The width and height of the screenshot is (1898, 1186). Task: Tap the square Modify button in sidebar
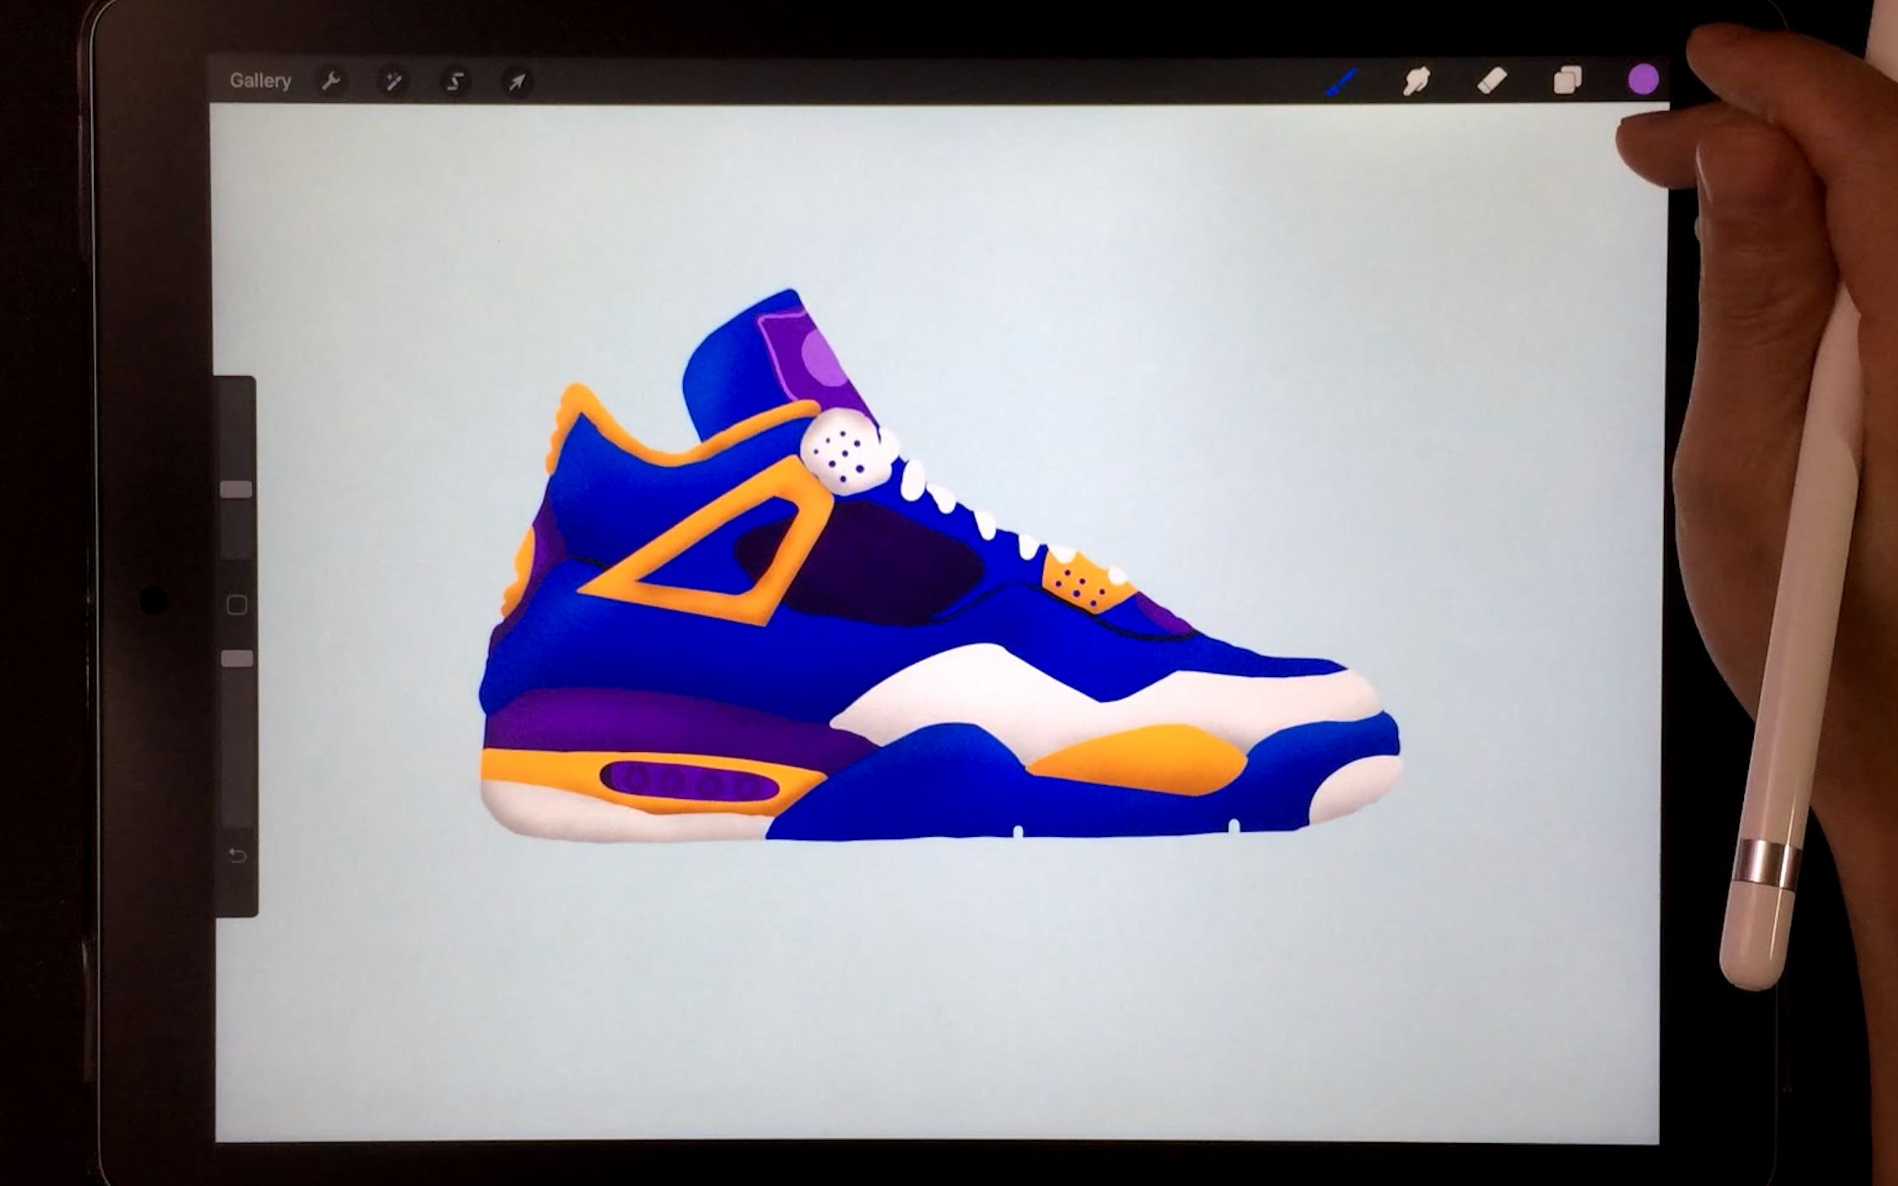tap(237, 605)
